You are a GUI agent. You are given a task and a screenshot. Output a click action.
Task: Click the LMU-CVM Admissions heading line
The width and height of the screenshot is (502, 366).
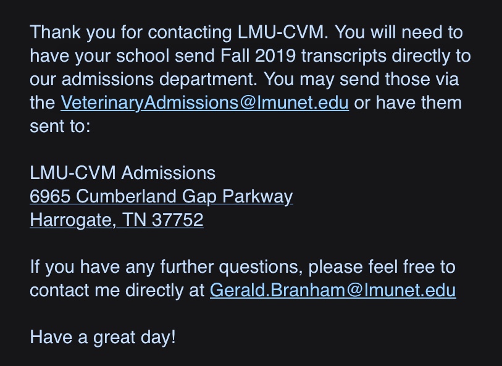tap(123, 173)
